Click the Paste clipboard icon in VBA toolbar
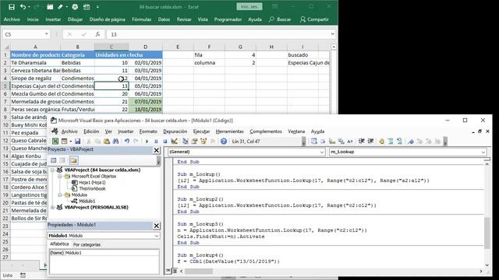The width and height of the screenshot is (499, 280). (107, 142)
